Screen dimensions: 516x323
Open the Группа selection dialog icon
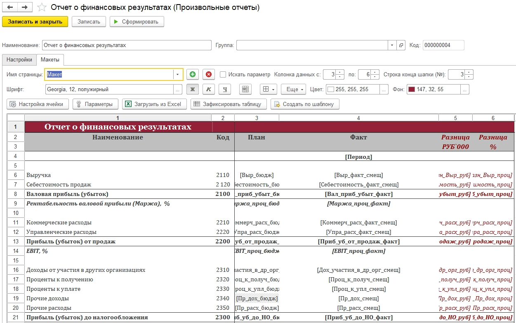(401, 45)
